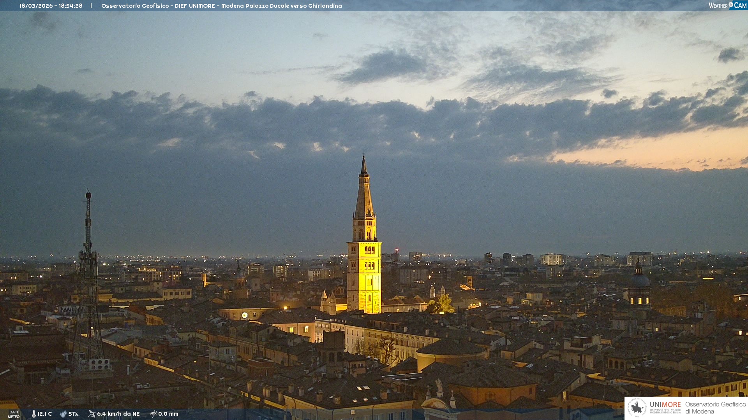The width and height of the screenshot is (748, 420).
Task: Click the UNIMORE university seal emblem
Action: click(637, 408)
